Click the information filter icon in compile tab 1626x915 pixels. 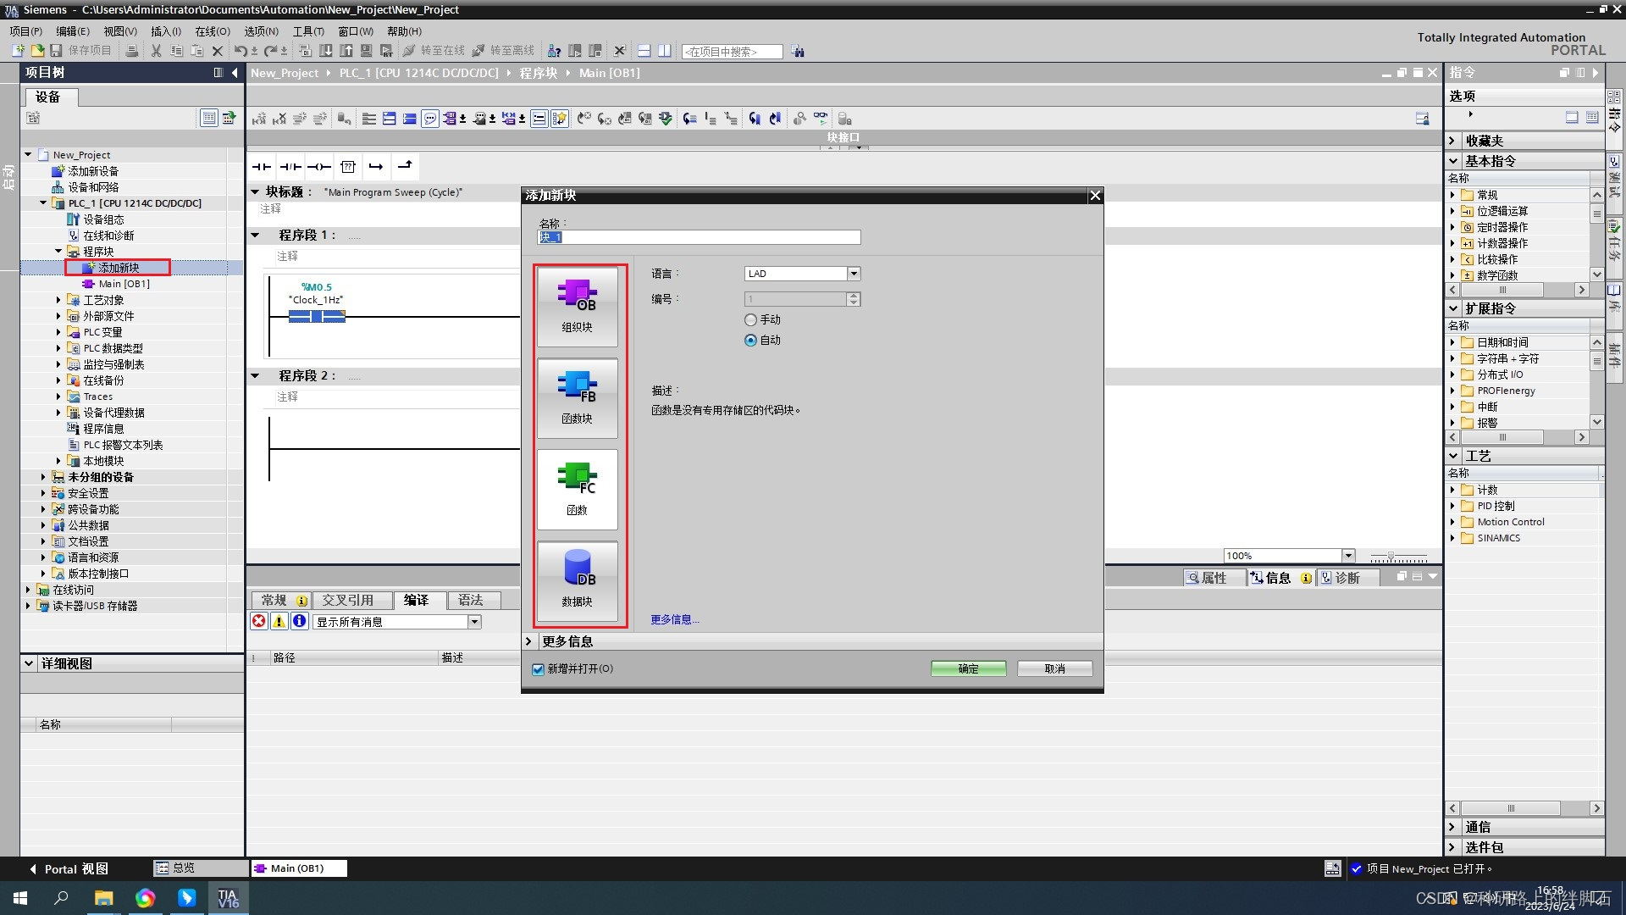point(300,621)
